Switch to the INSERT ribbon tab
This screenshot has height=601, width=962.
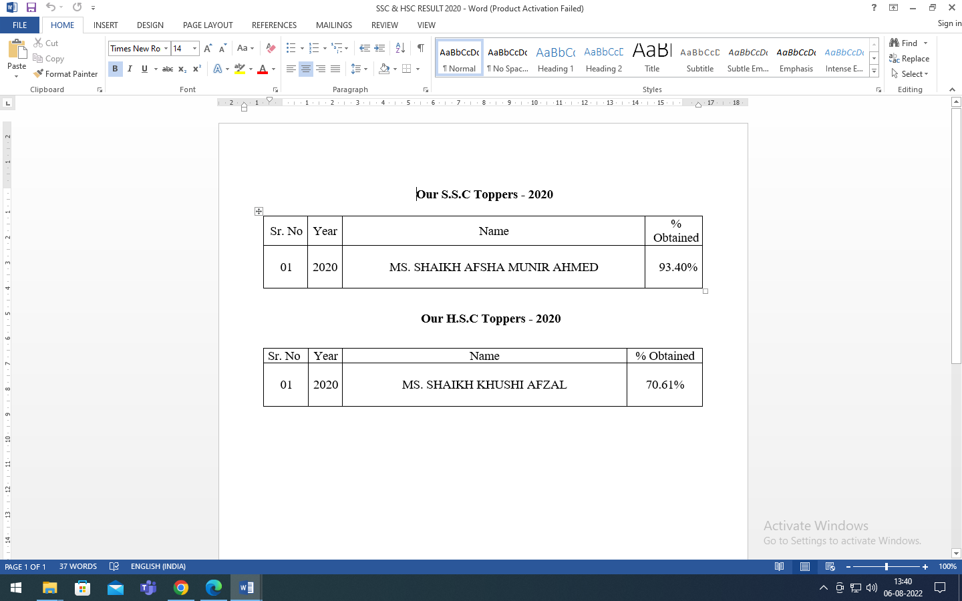tap(106, 25)
